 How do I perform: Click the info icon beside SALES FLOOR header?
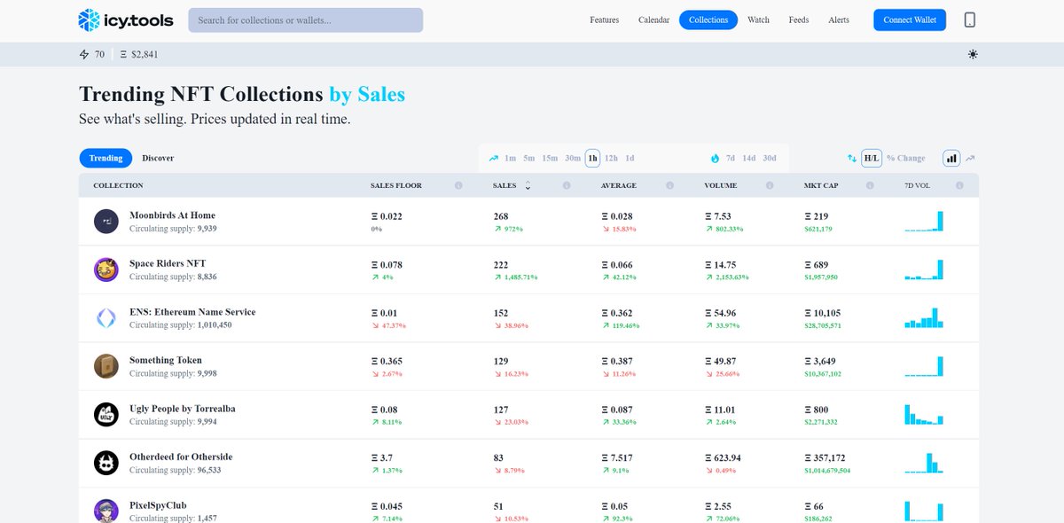click(458, 185)
